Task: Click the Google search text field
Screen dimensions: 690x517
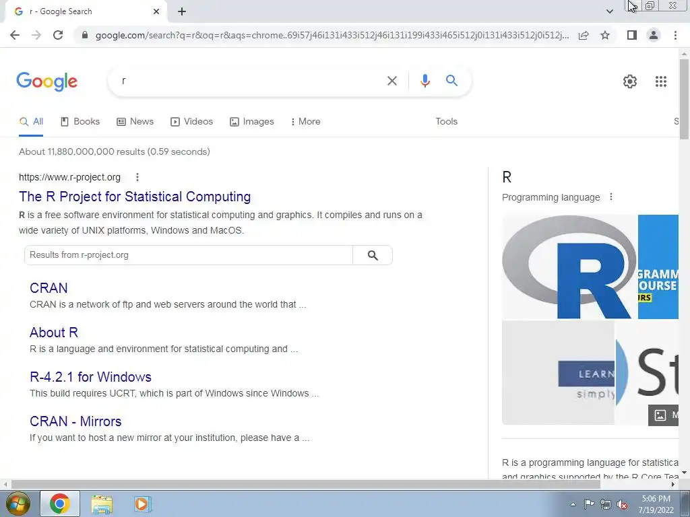Action: (251, 81)
